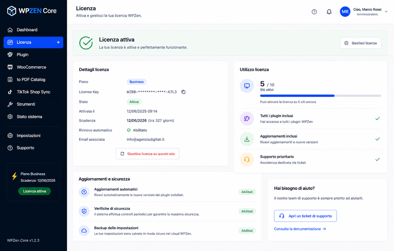The height and width of the screenshot is (251, 394).
Task: Click the Abilitati badge for Aggiornamenti automatici
Action: point(247,192)
